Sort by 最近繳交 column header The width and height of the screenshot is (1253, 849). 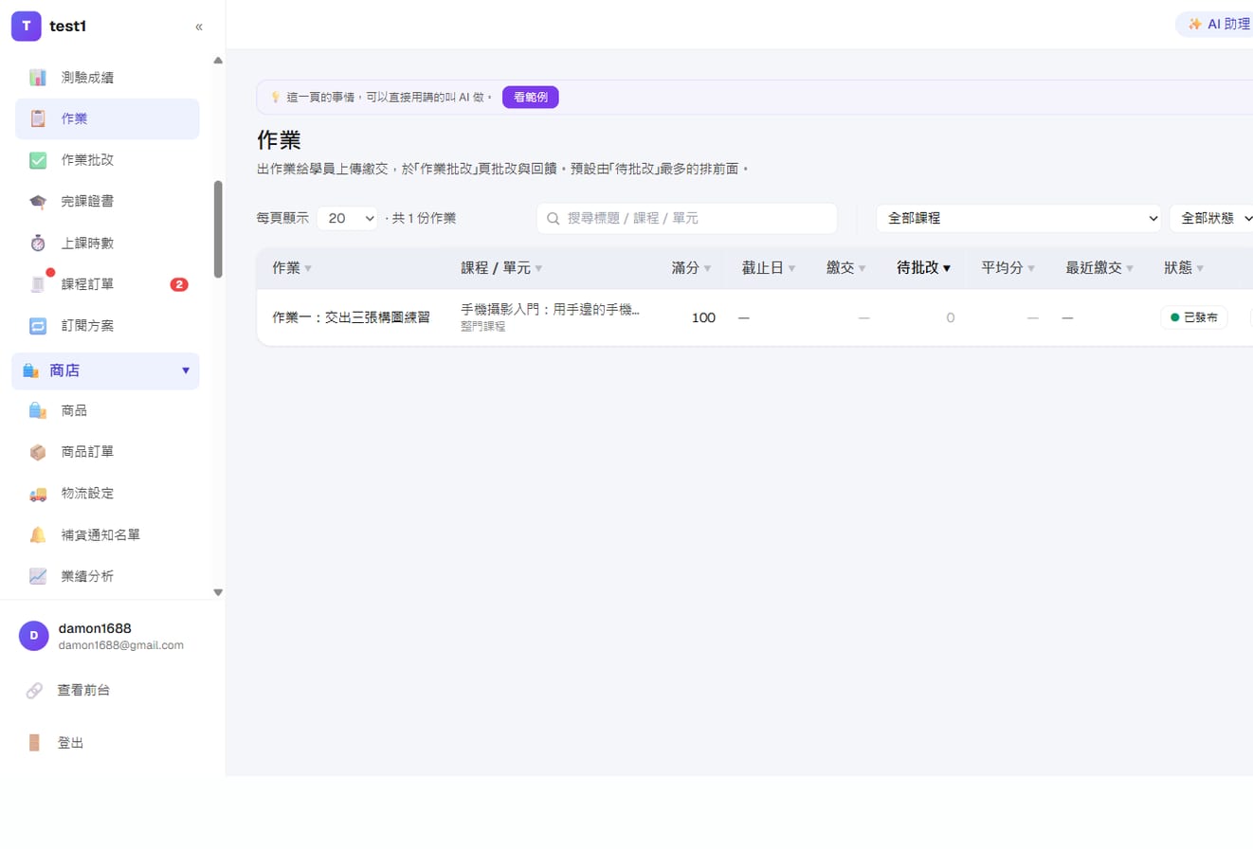(1099, 268)
